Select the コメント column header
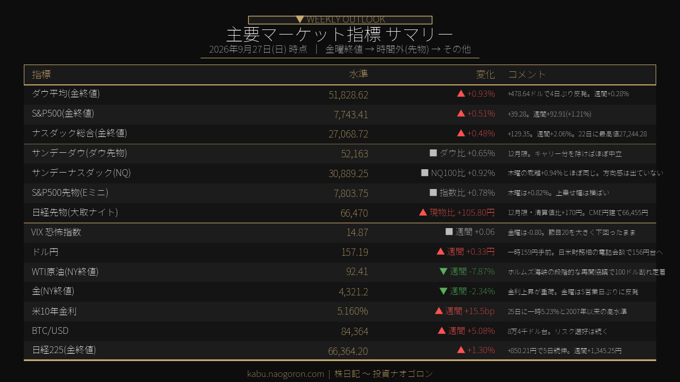680x382 pixels. click(527, 75)
